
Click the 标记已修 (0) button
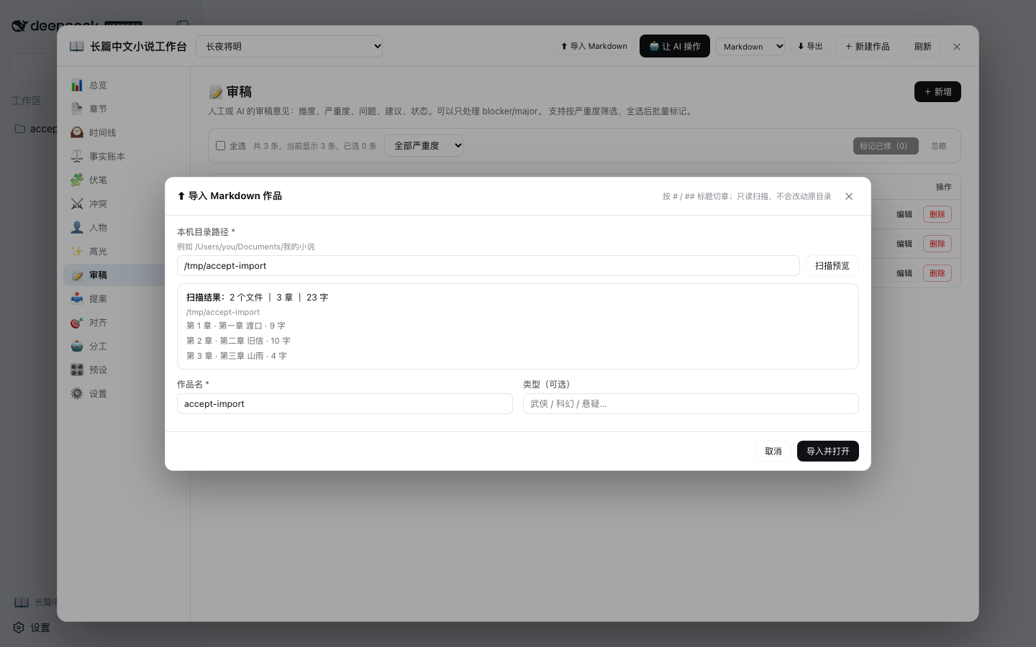click(886, 145)
